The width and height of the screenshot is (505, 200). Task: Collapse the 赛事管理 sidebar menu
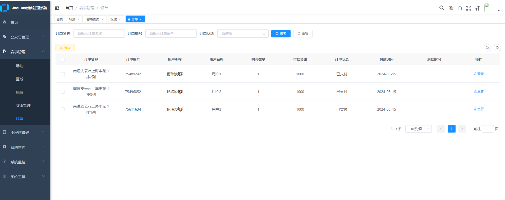[x=25, y=52]
